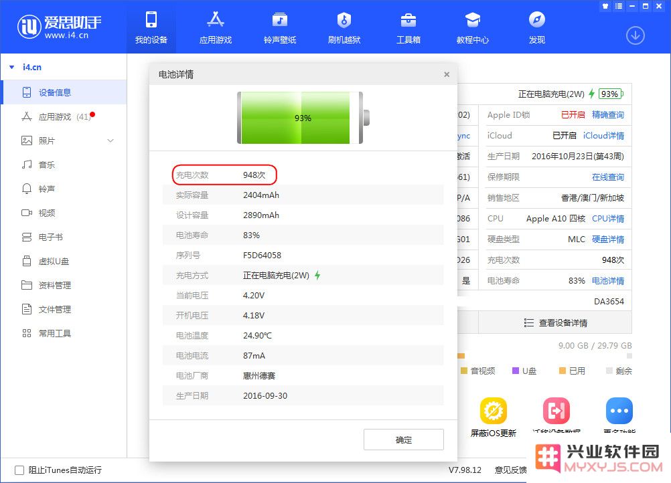The height and width of the screenshot is (483, 671).
Task: Click serial number F5D64058
Action: 262,255
